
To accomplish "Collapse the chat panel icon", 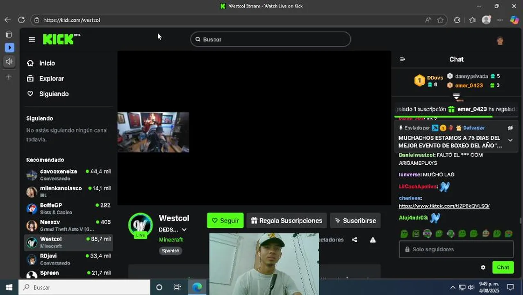I will (x=402, y=59).
